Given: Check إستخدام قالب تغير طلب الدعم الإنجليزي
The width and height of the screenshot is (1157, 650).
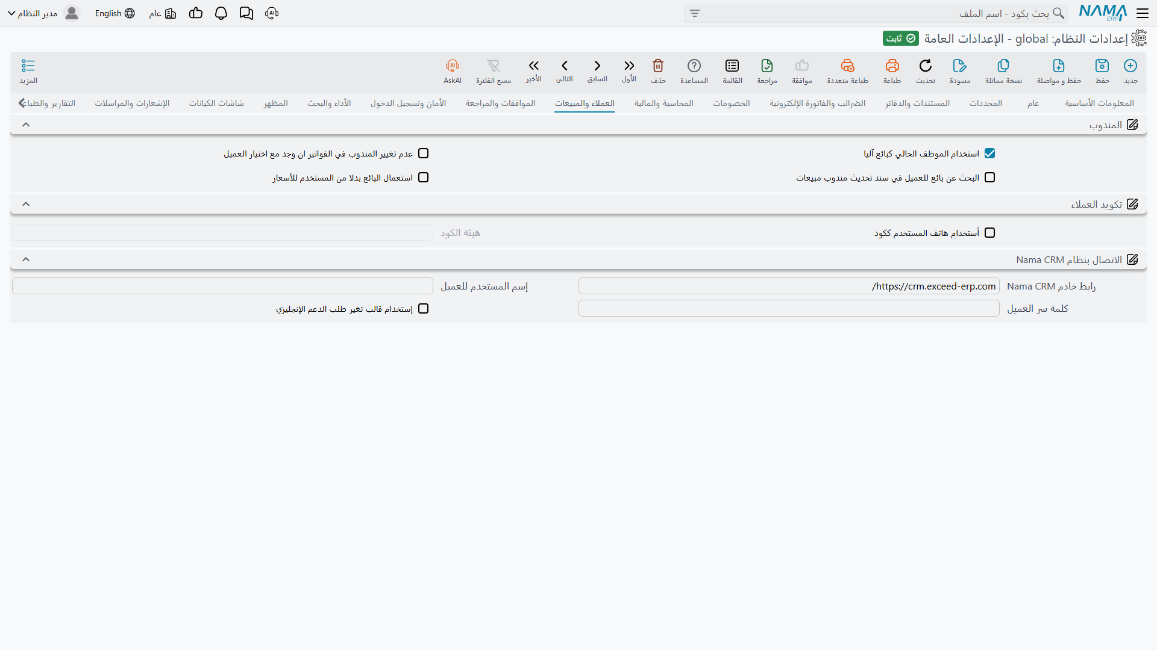Looking at the screenshot, I should (424, 309).
